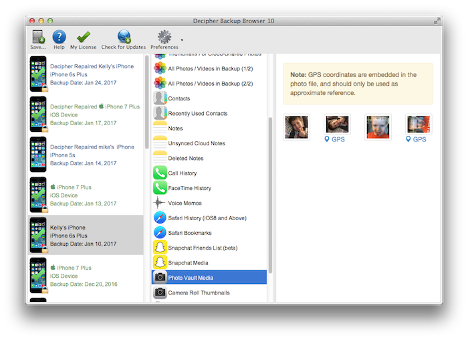This screenshot has width=468, height=340.
Task: Open Help via the question mark icon
Action: click(59, 37)
